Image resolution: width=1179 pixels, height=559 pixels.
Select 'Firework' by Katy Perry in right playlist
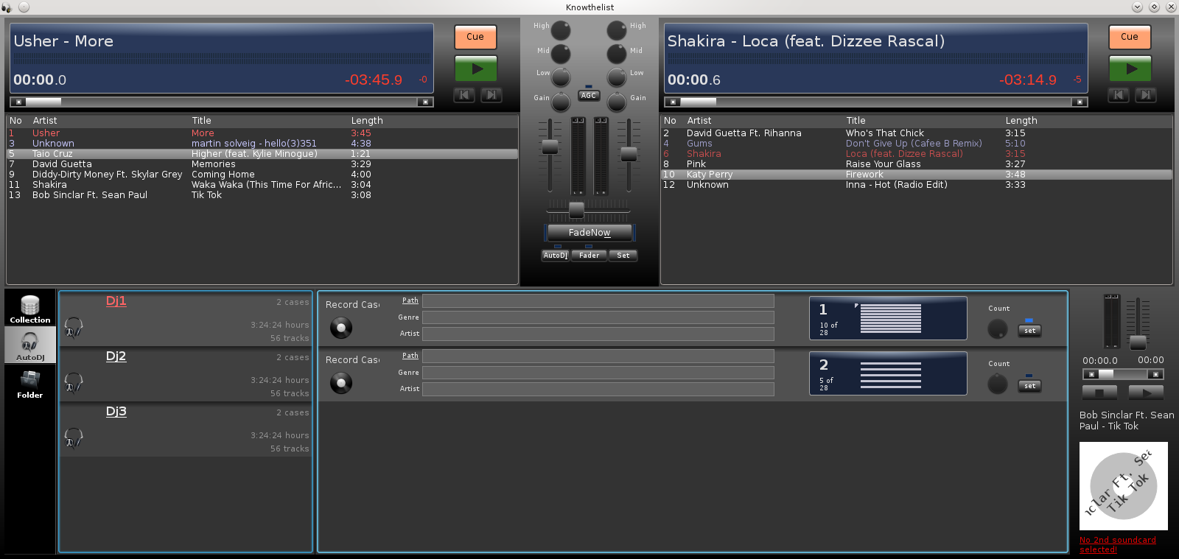pyautogui.click(x=917, y=175)
